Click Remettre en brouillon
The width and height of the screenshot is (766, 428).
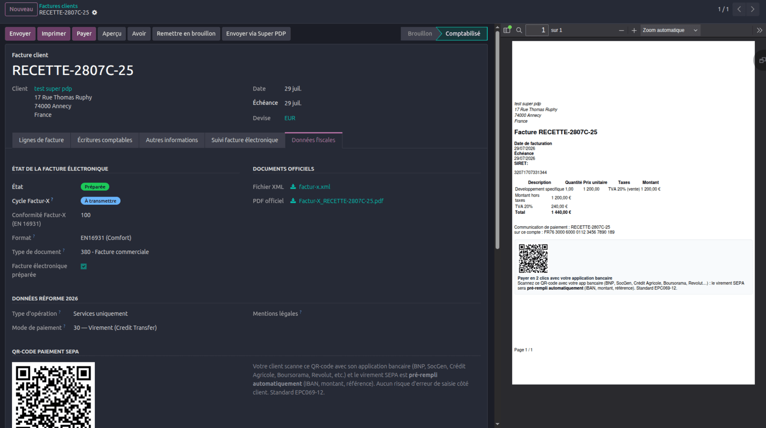tap(186, 34)
